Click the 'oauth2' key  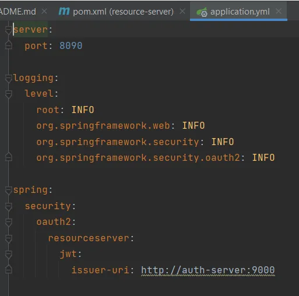tap(54, 222)
